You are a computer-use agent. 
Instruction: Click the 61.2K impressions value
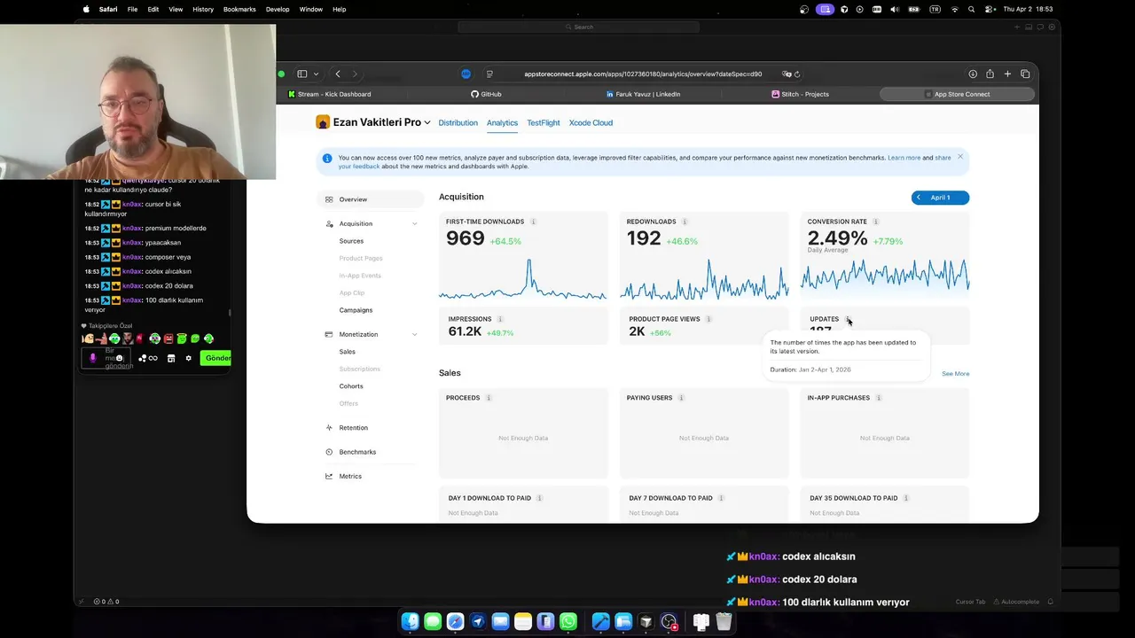coord(465,331)
